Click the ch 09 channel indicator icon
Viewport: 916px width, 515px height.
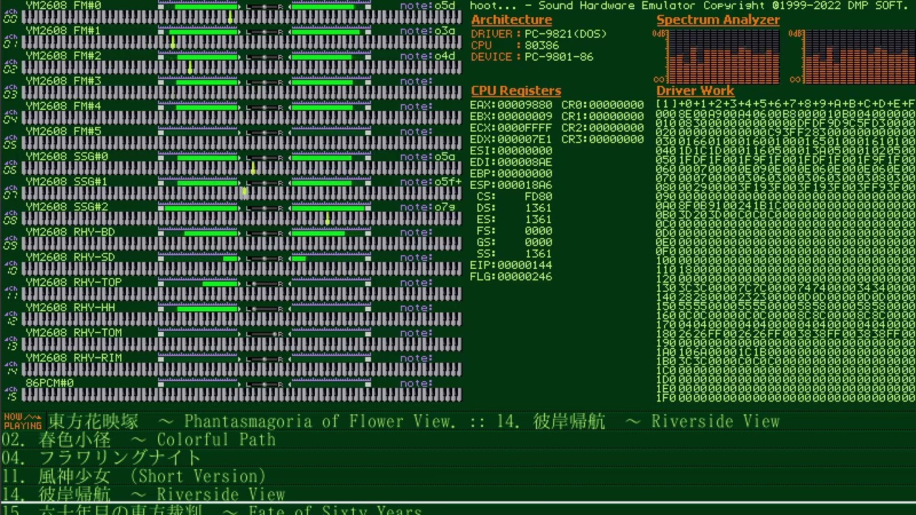tap(11, 242)
